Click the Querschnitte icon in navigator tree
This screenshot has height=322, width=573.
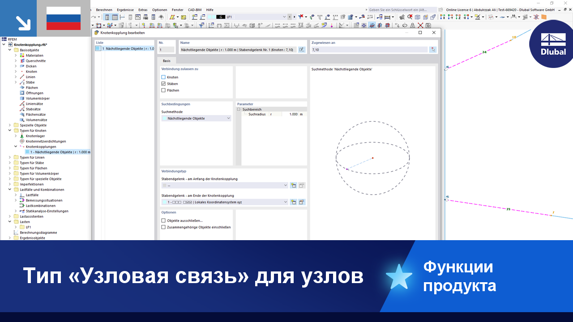(22, 61)
